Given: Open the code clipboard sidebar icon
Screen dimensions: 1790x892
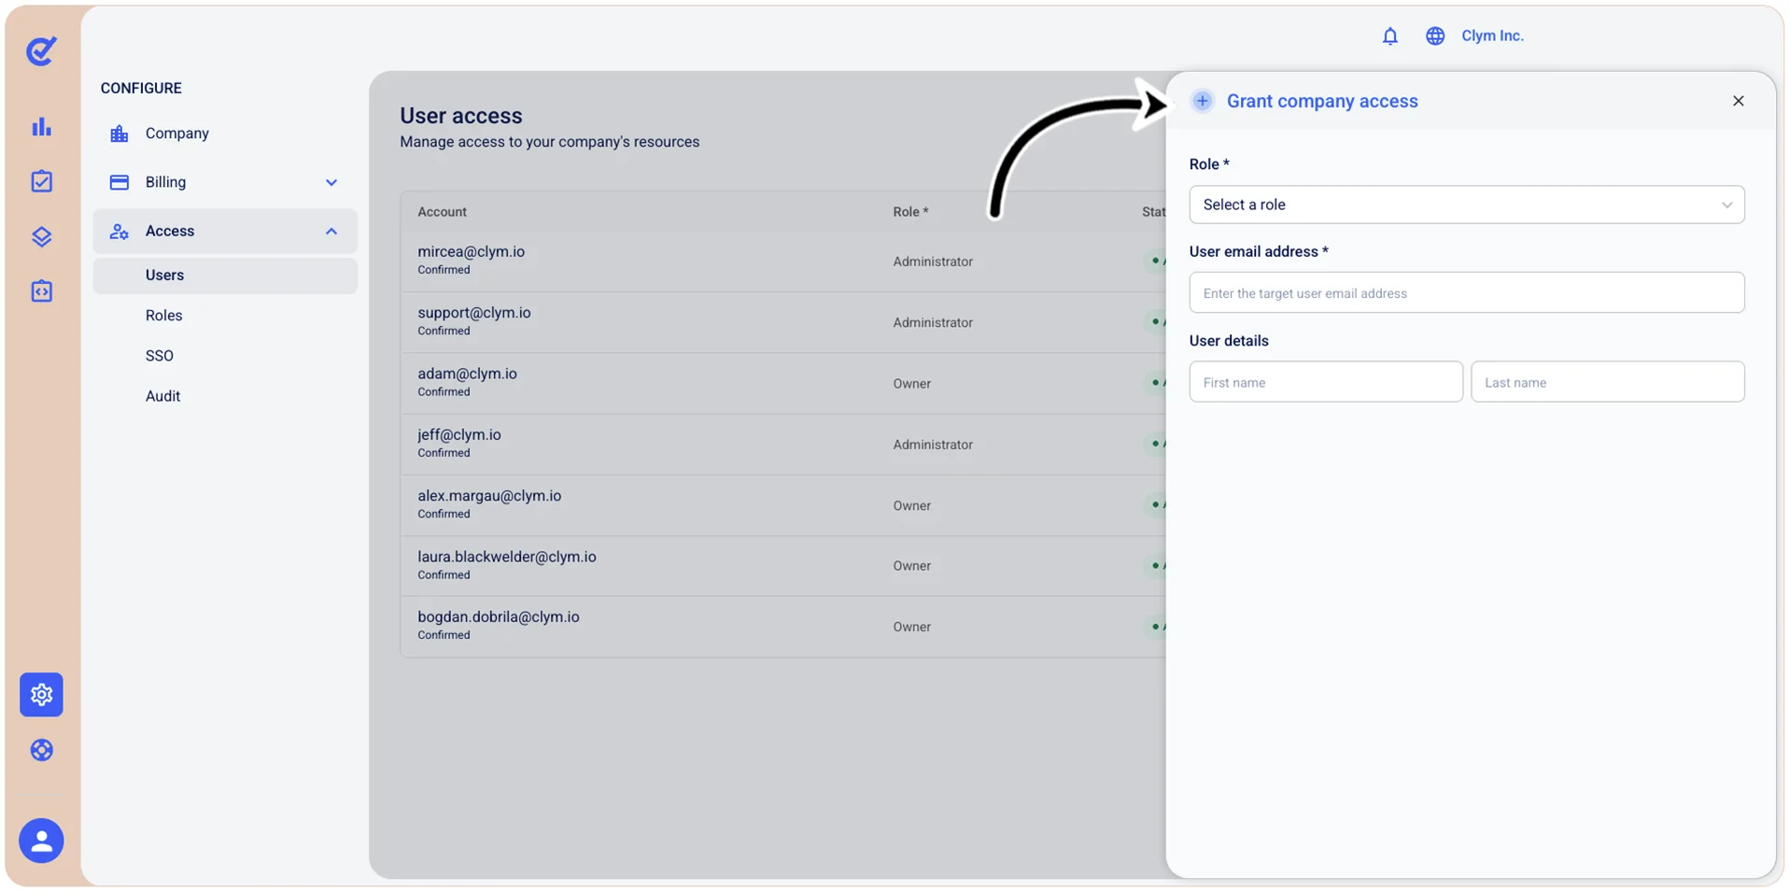Looking at the screenshot, I should tap(41, 291).
